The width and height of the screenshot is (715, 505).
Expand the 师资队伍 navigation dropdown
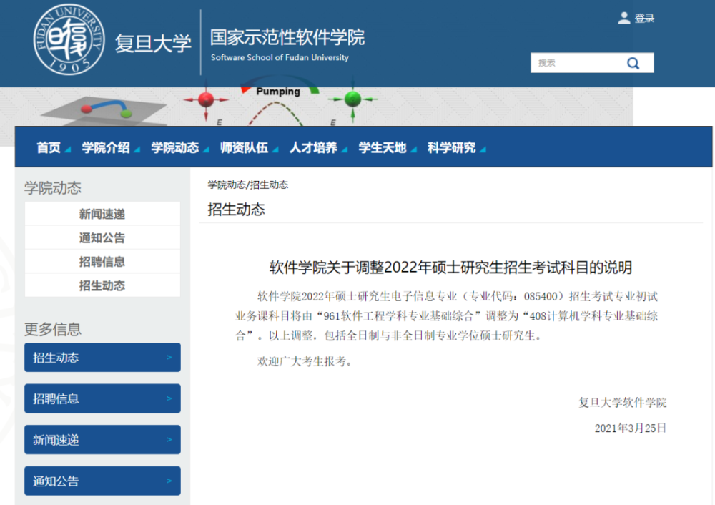tap(245, 147)
